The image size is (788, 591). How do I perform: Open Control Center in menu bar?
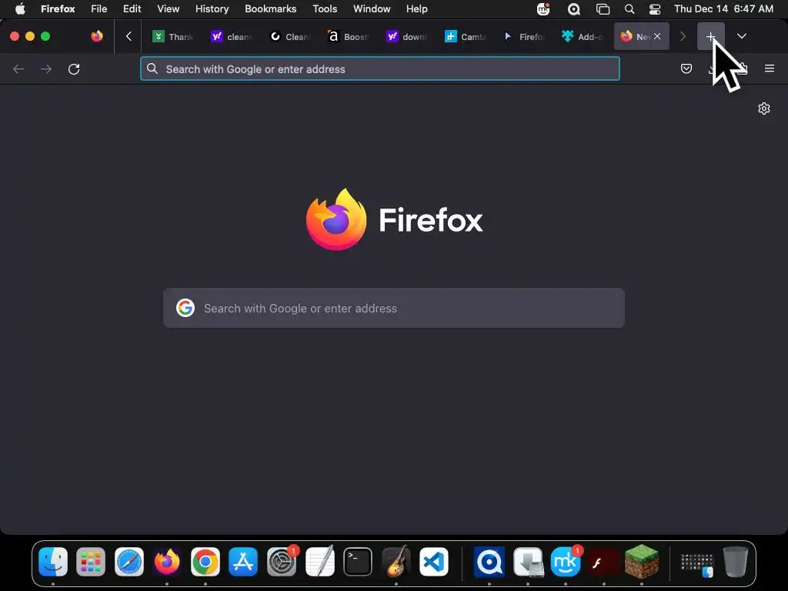[655, 9]
